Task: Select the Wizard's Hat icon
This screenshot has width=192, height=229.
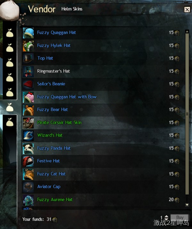Action: 28,136
